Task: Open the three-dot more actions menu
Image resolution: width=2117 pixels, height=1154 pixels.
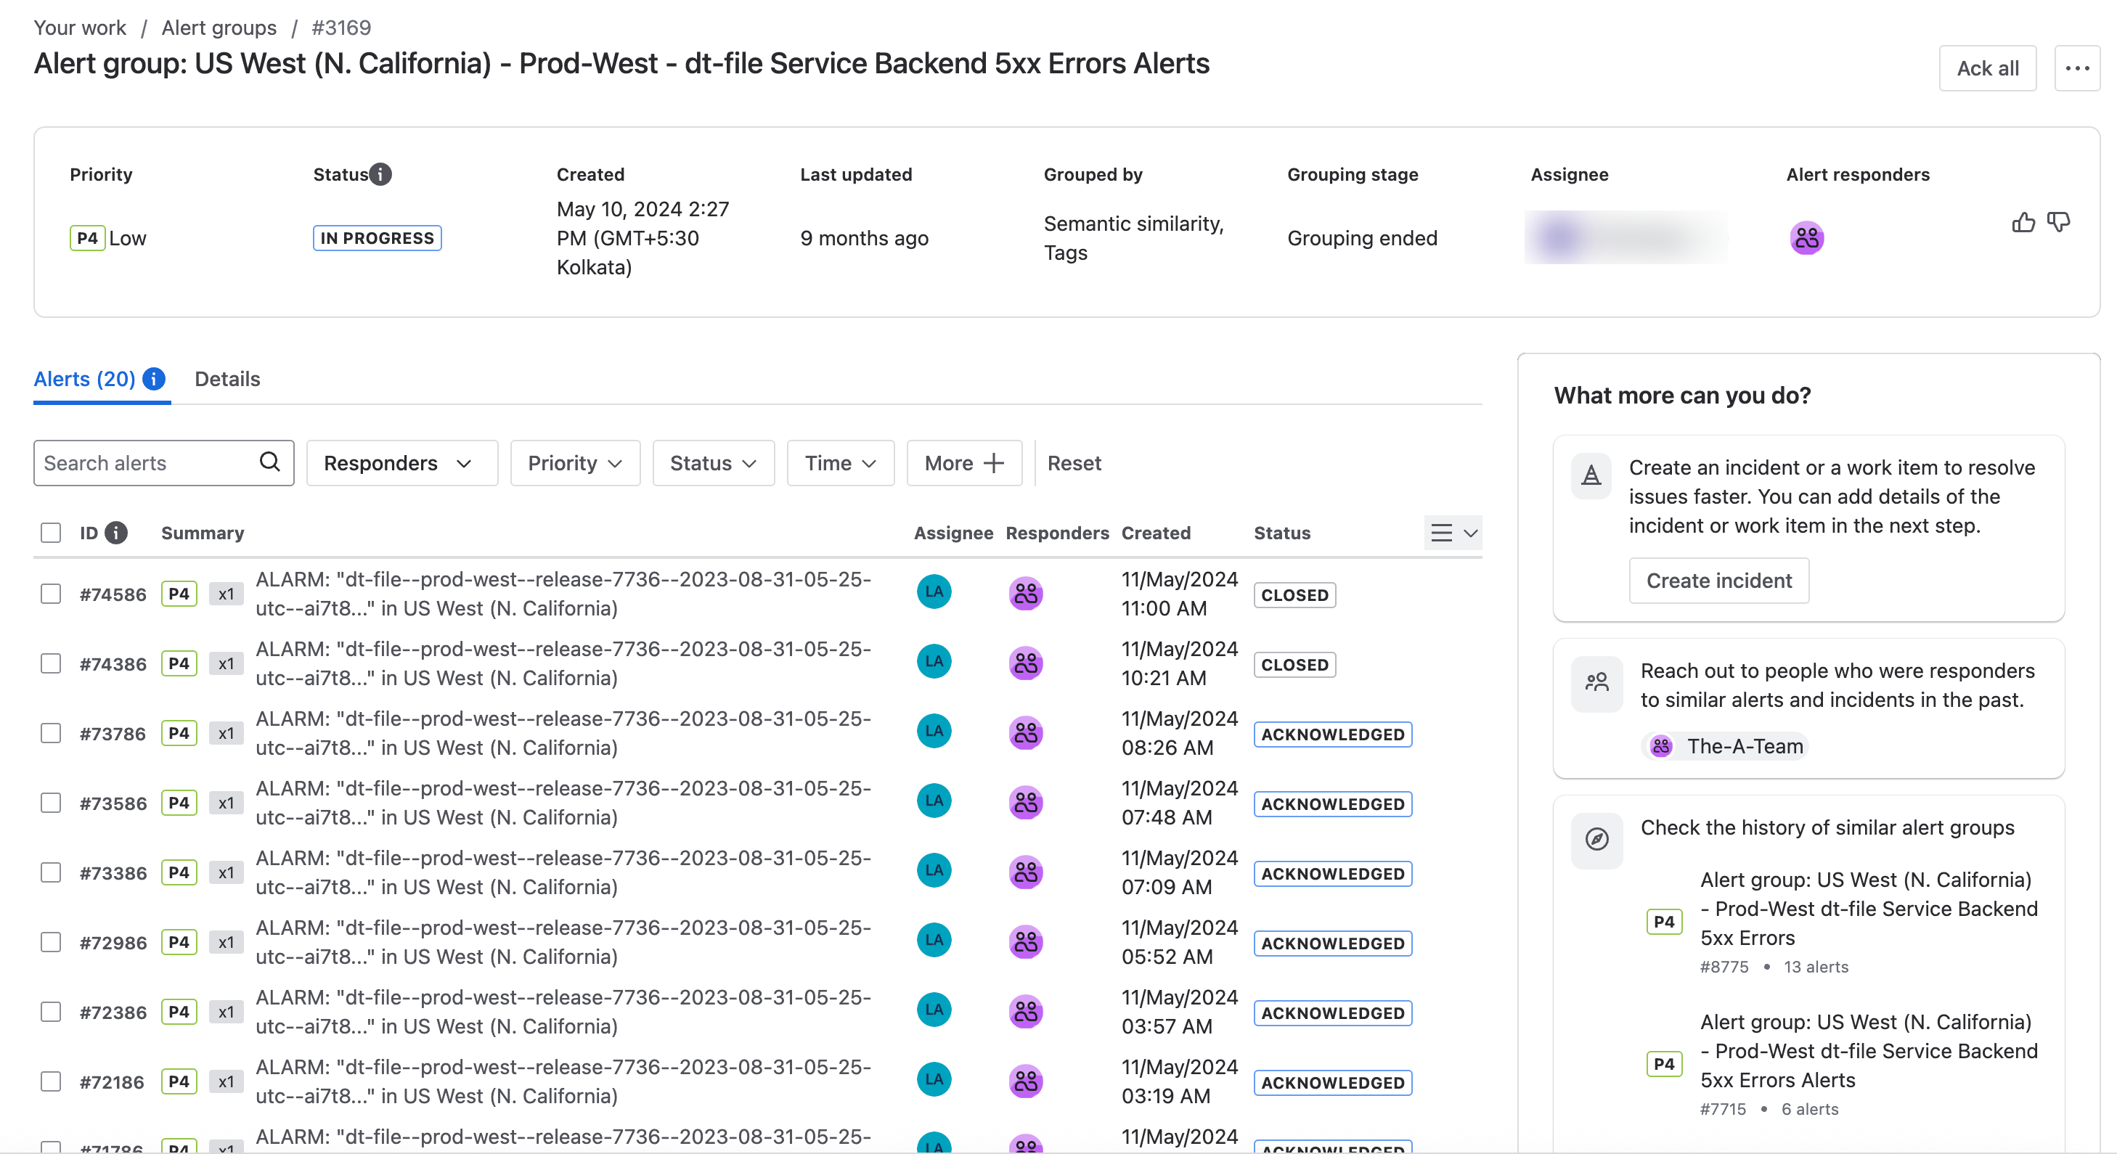Action: pos(2077,68)
